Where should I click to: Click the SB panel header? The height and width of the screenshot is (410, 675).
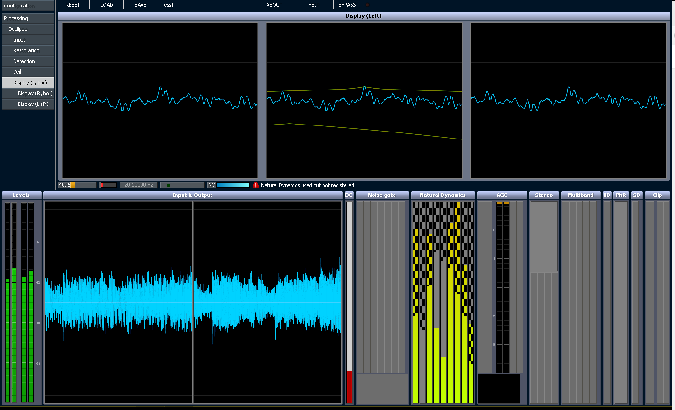click(636, 195)
